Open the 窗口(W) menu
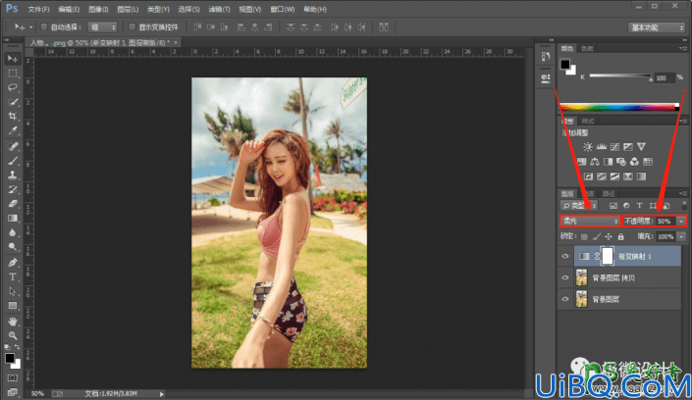This screenshot has height=400, width=692. coord(282,9)
